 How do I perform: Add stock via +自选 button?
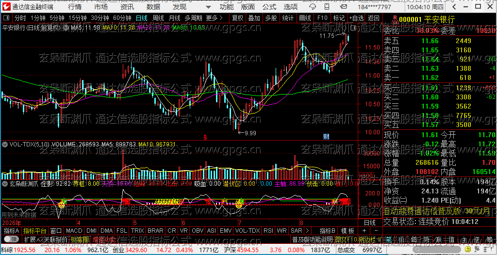356,18
